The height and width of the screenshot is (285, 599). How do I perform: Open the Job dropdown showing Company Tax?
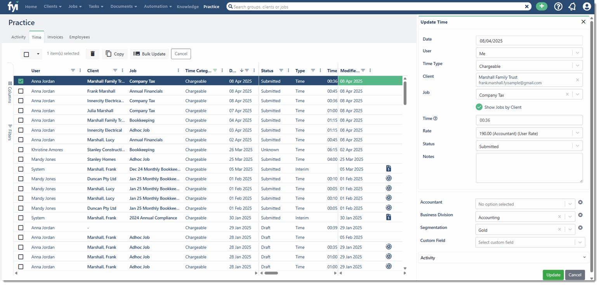529,94
